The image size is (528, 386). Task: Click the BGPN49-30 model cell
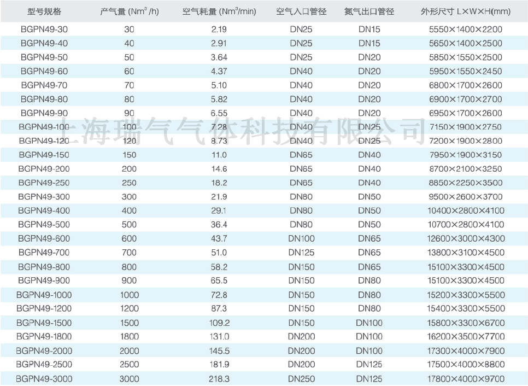[x=44, y=30]
